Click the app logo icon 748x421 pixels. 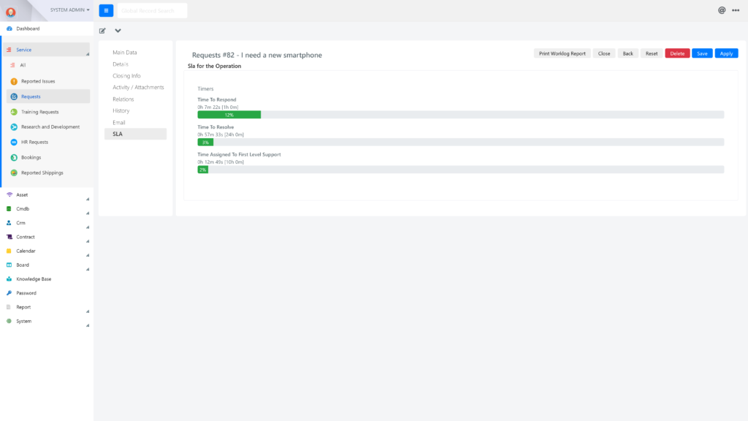click(10, 12)
